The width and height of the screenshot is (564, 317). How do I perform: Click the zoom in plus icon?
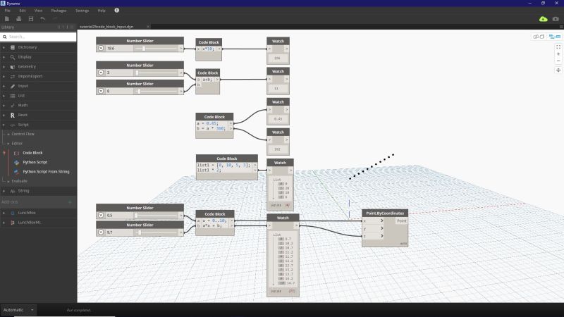(558, 54)
